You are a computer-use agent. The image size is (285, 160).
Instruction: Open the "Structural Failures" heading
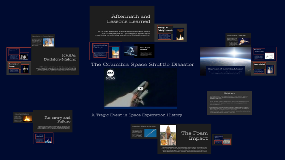click(21, 114)
